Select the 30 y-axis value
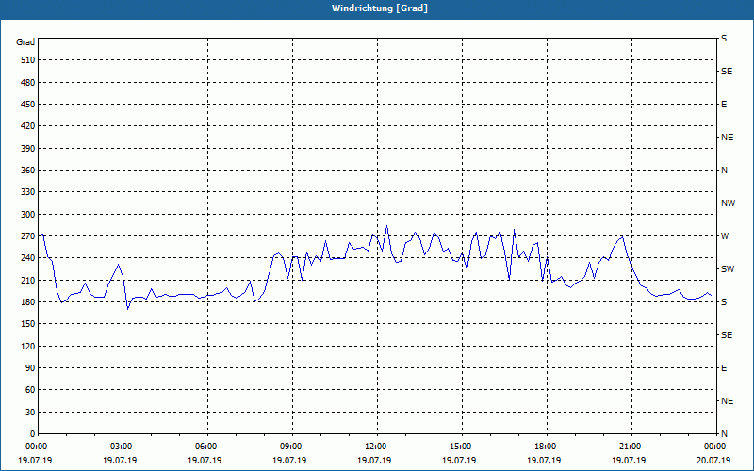This screenshot has height=471, width=754. 31,413
